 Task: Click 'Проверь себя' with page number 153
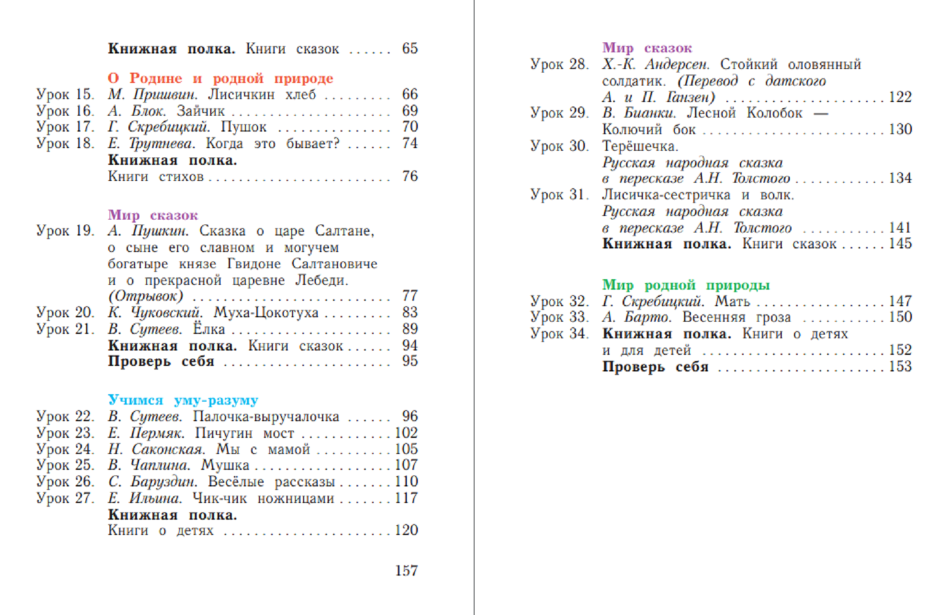[x=757, y=367]
